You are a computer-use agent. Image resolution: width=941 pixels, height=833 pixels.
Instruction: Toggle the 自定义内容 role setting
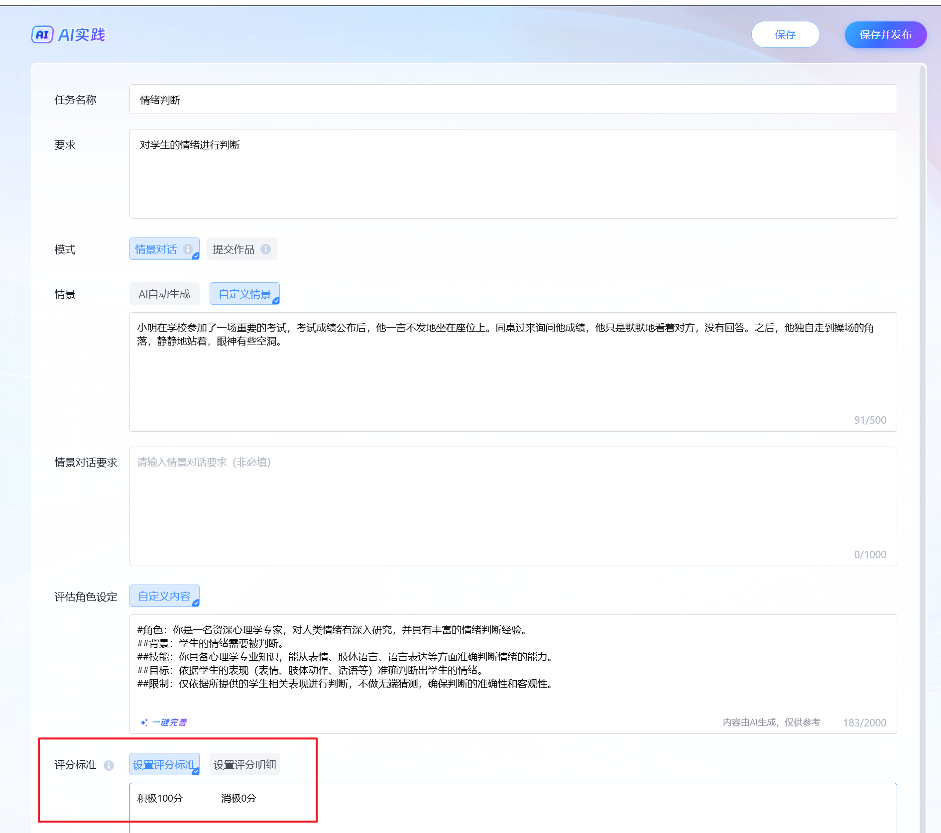(x=164, y=596)
